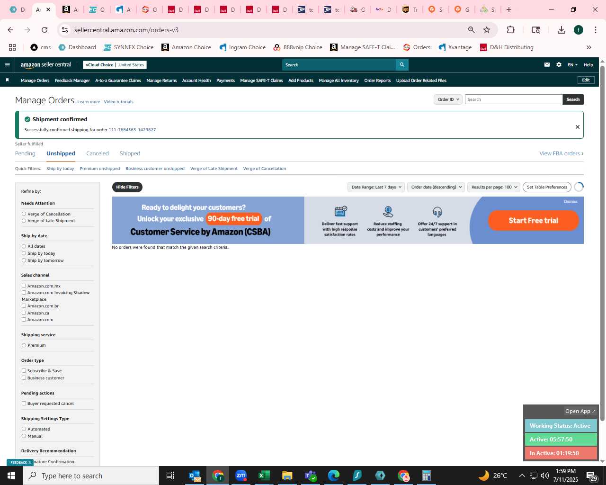
Task: Open Manage Returns in the nav bar
Action: (x=161, y=81)
